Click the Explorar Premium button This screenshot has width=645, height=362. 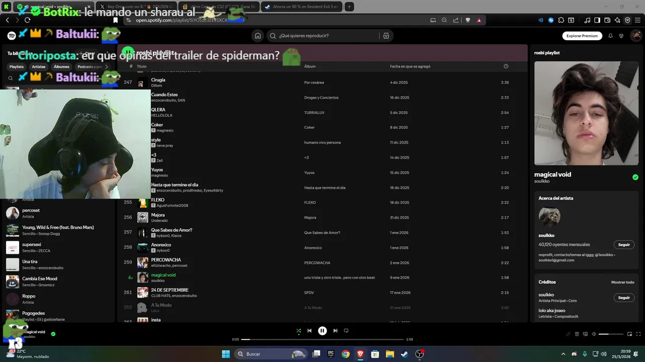click(x=582, y=36)
